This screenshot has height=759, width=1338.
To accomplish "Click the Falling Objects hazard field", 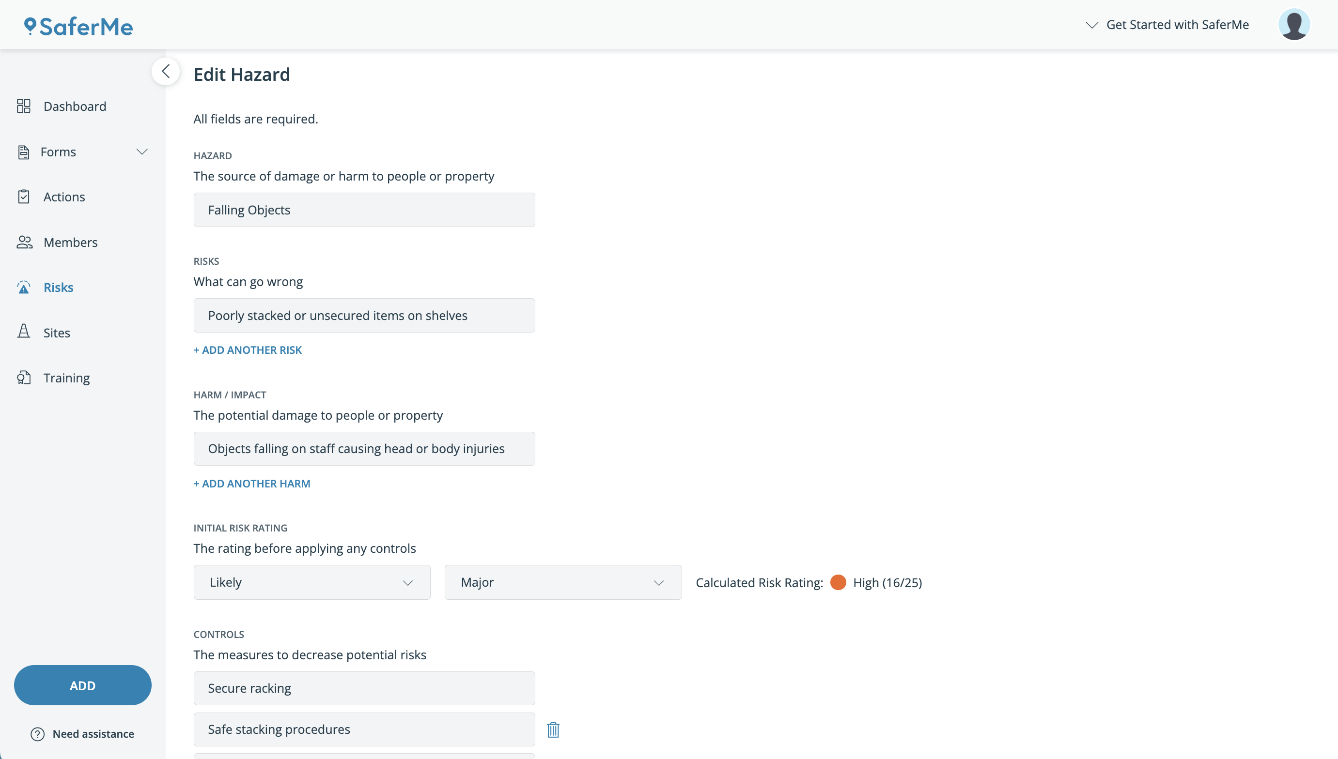I will tap(364, 210).
